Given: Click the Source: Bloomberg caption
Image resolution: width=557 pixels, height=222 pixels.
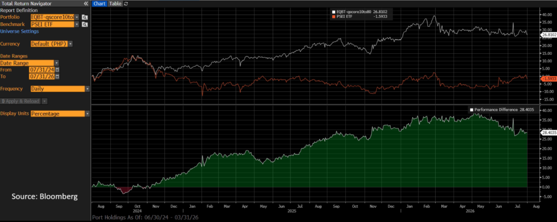Looking at the screenshot, I should tap(45, 196).
